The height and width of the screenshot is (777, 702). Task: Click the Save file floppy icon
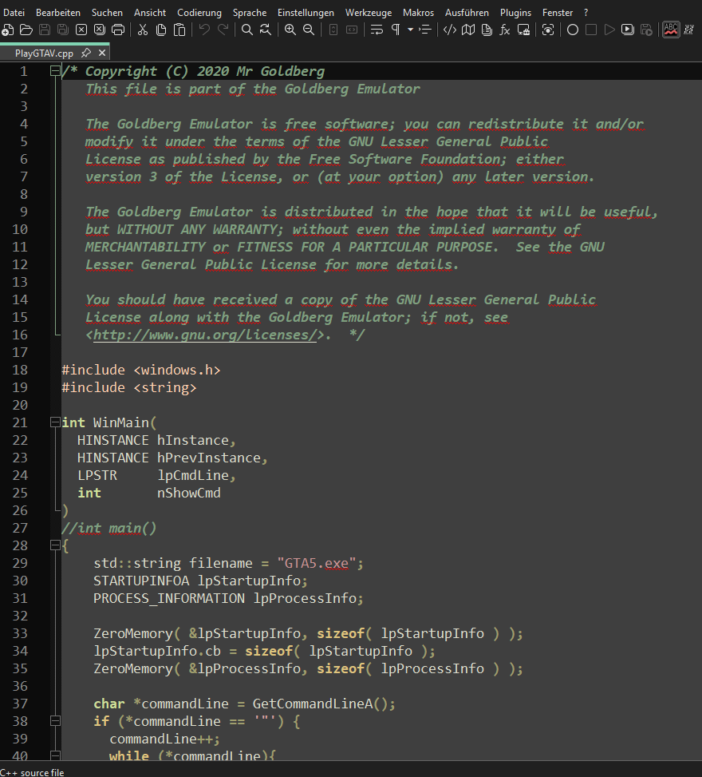[x=45, y=30]
